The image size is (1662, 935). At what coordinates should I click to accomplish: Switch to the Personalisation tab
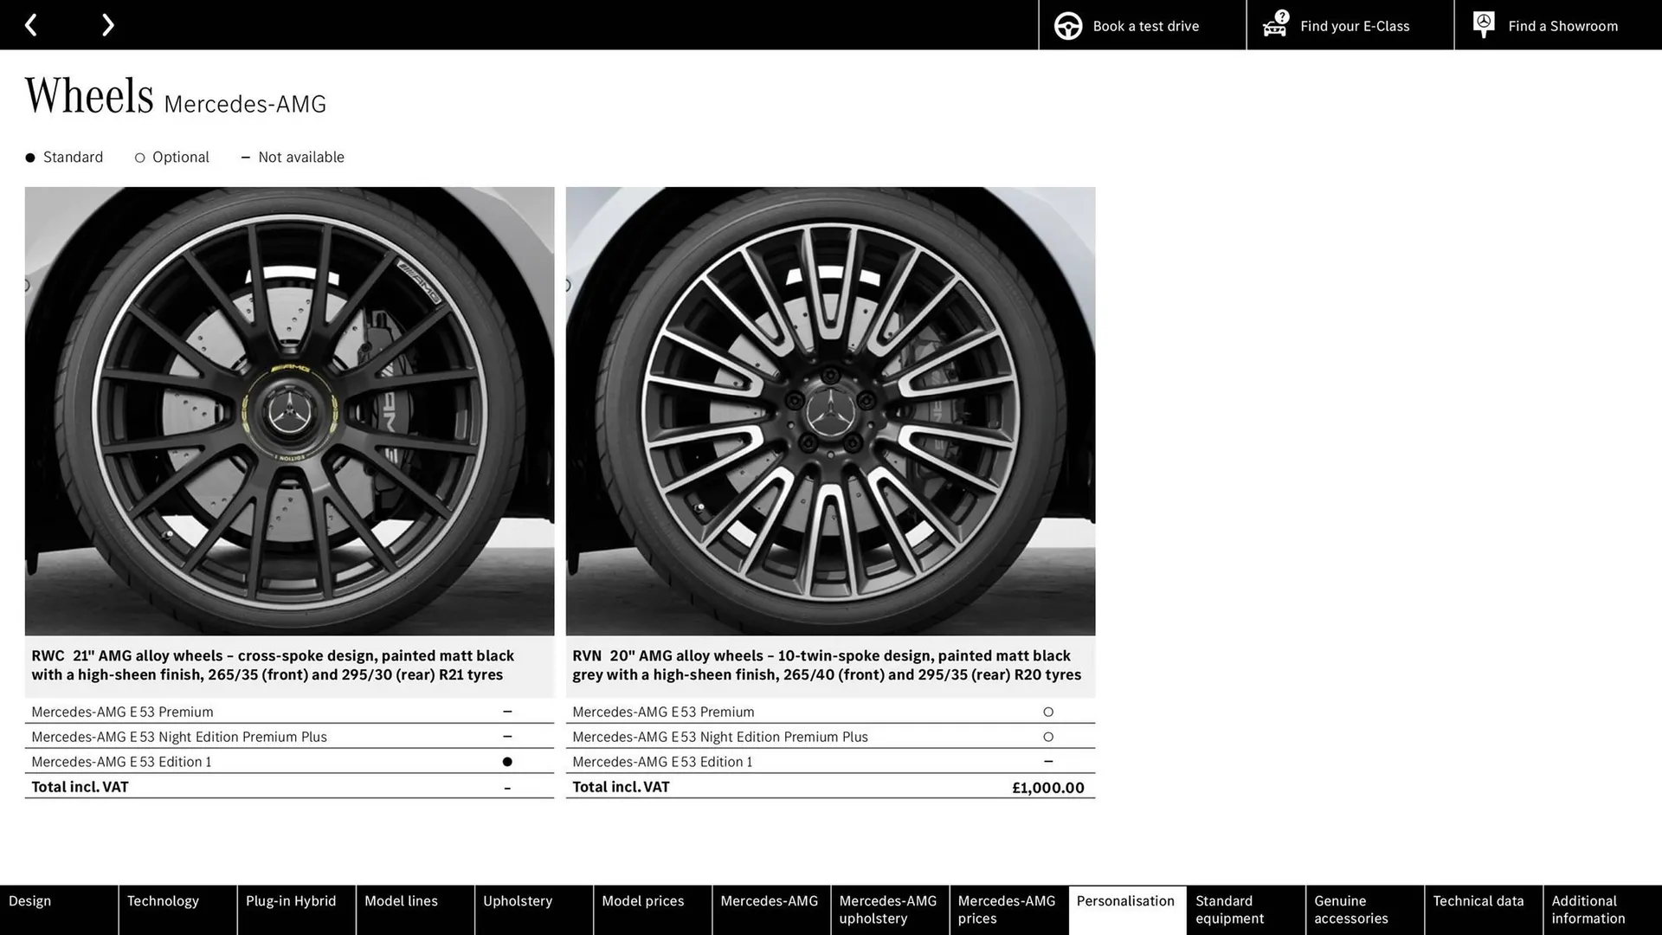pyautogui.click(x=1126, y=900)
